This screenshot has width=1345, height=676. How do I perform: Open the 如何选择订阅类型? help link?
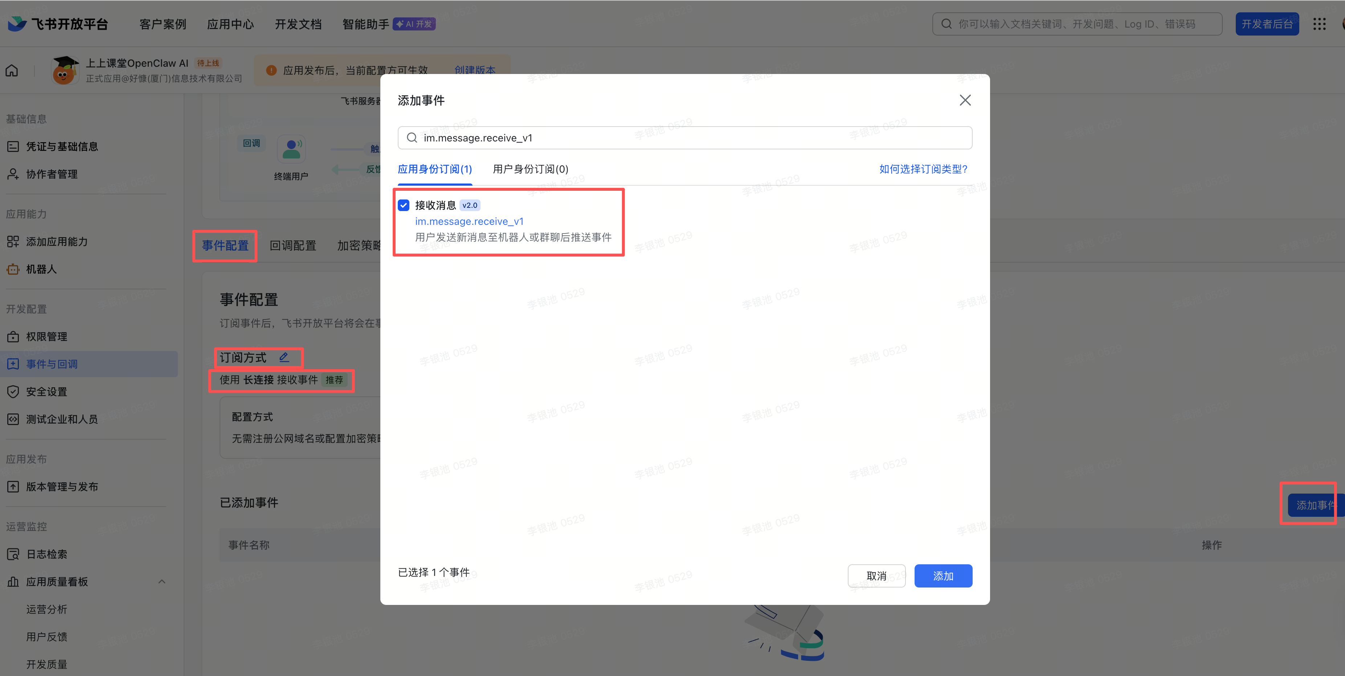[923, 169]
